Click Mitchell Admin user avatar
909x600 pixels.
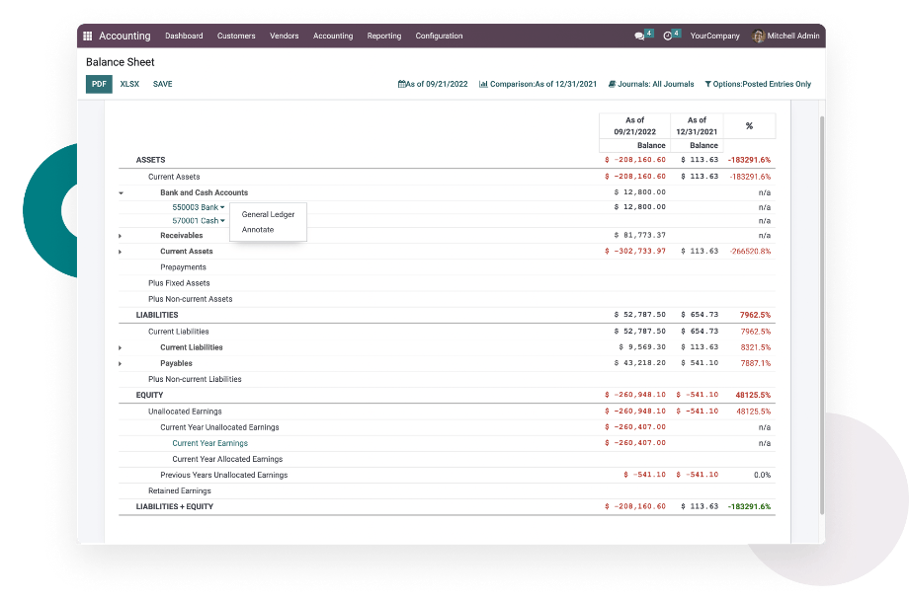coord(759,37)
